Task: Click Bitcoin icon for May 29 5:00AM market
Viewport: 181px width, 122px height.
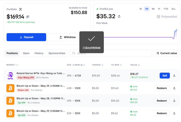Action: pyautogui.click(x=10, y=113)
